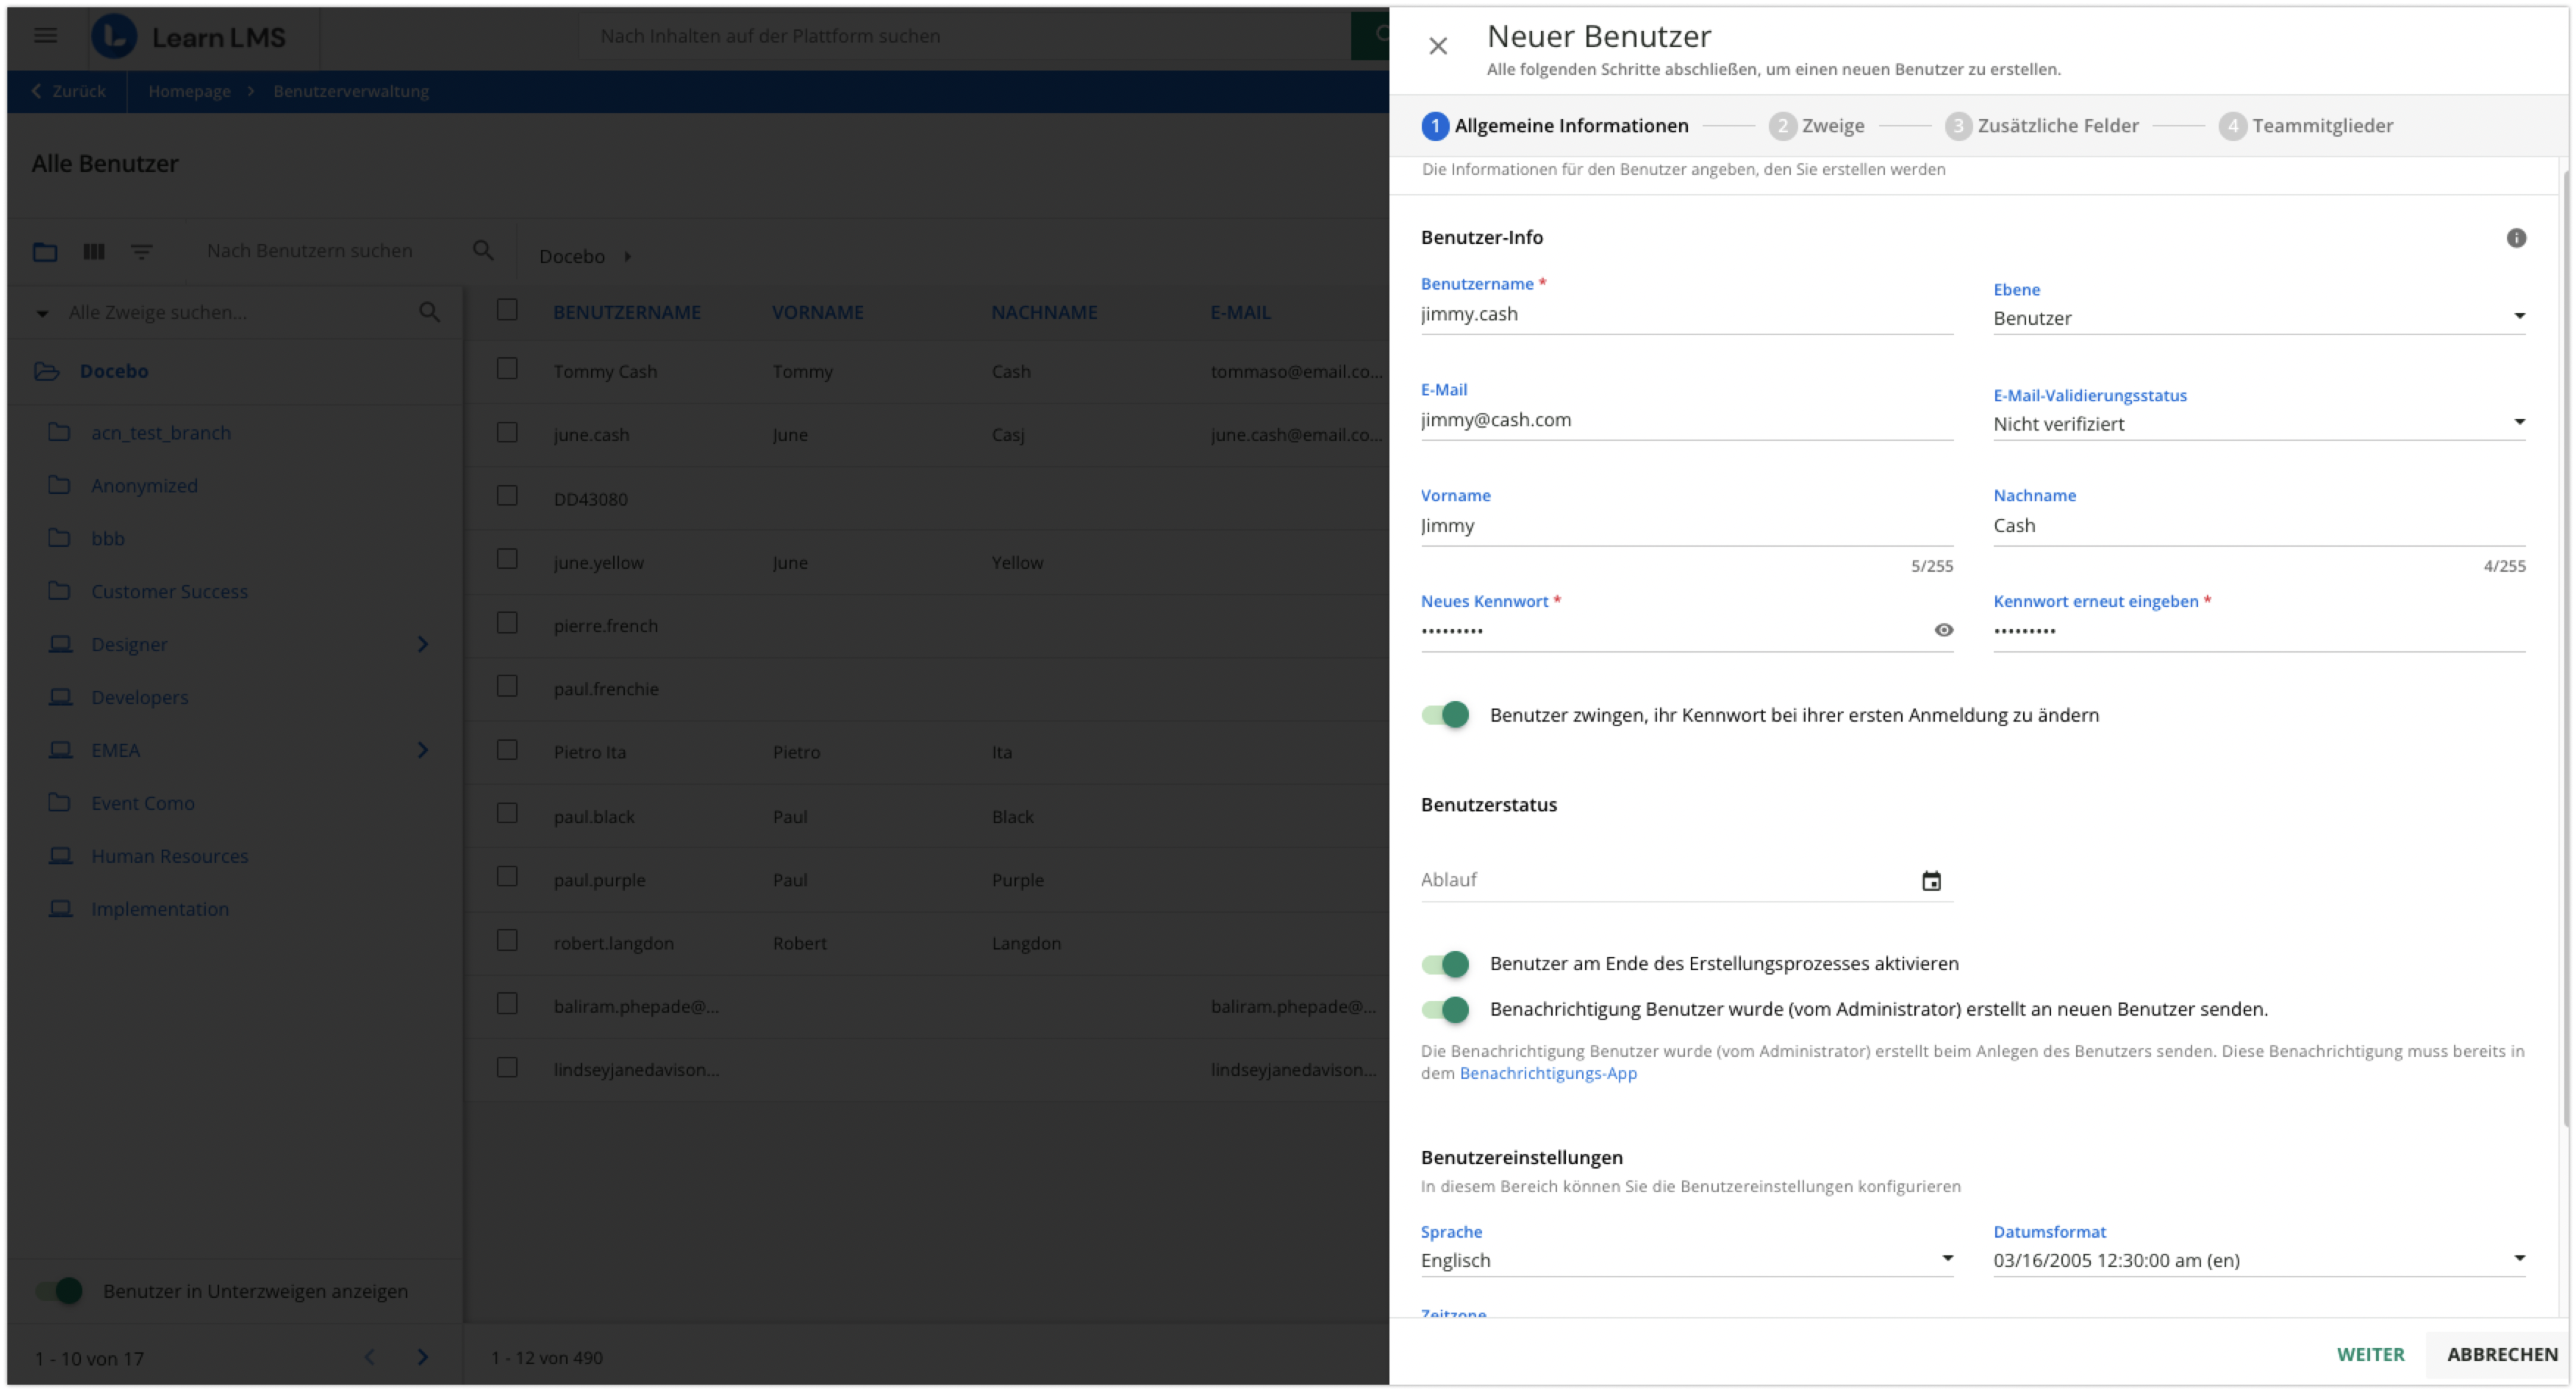Viewport: 2576px width, 1392px height.
Task: Click the branch folder view icon in toolbar
Action: click(x=45, y=252)
